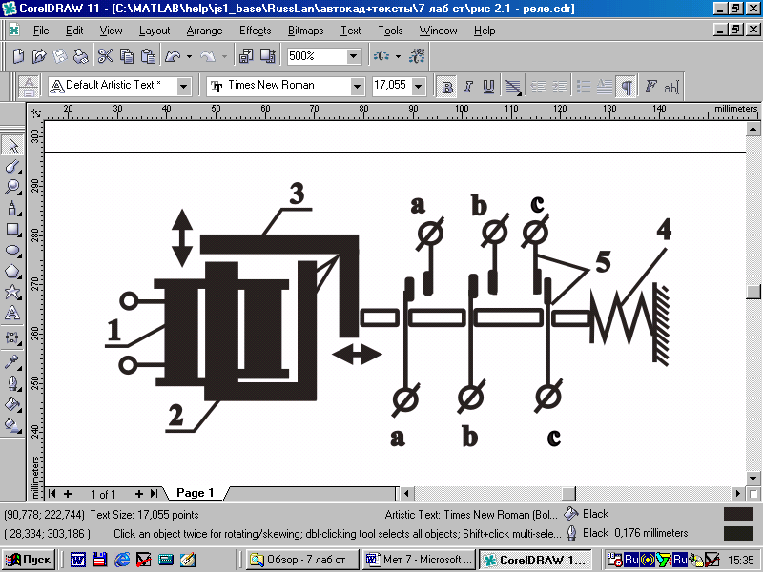Click the Corel Online icon
763x572 pixels.
click(x=417, y=56)
